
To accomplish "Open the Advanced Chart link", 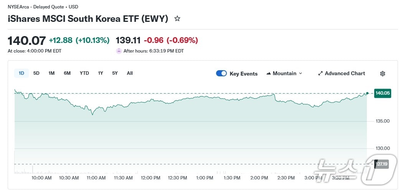I will click(x=345, y=74).
